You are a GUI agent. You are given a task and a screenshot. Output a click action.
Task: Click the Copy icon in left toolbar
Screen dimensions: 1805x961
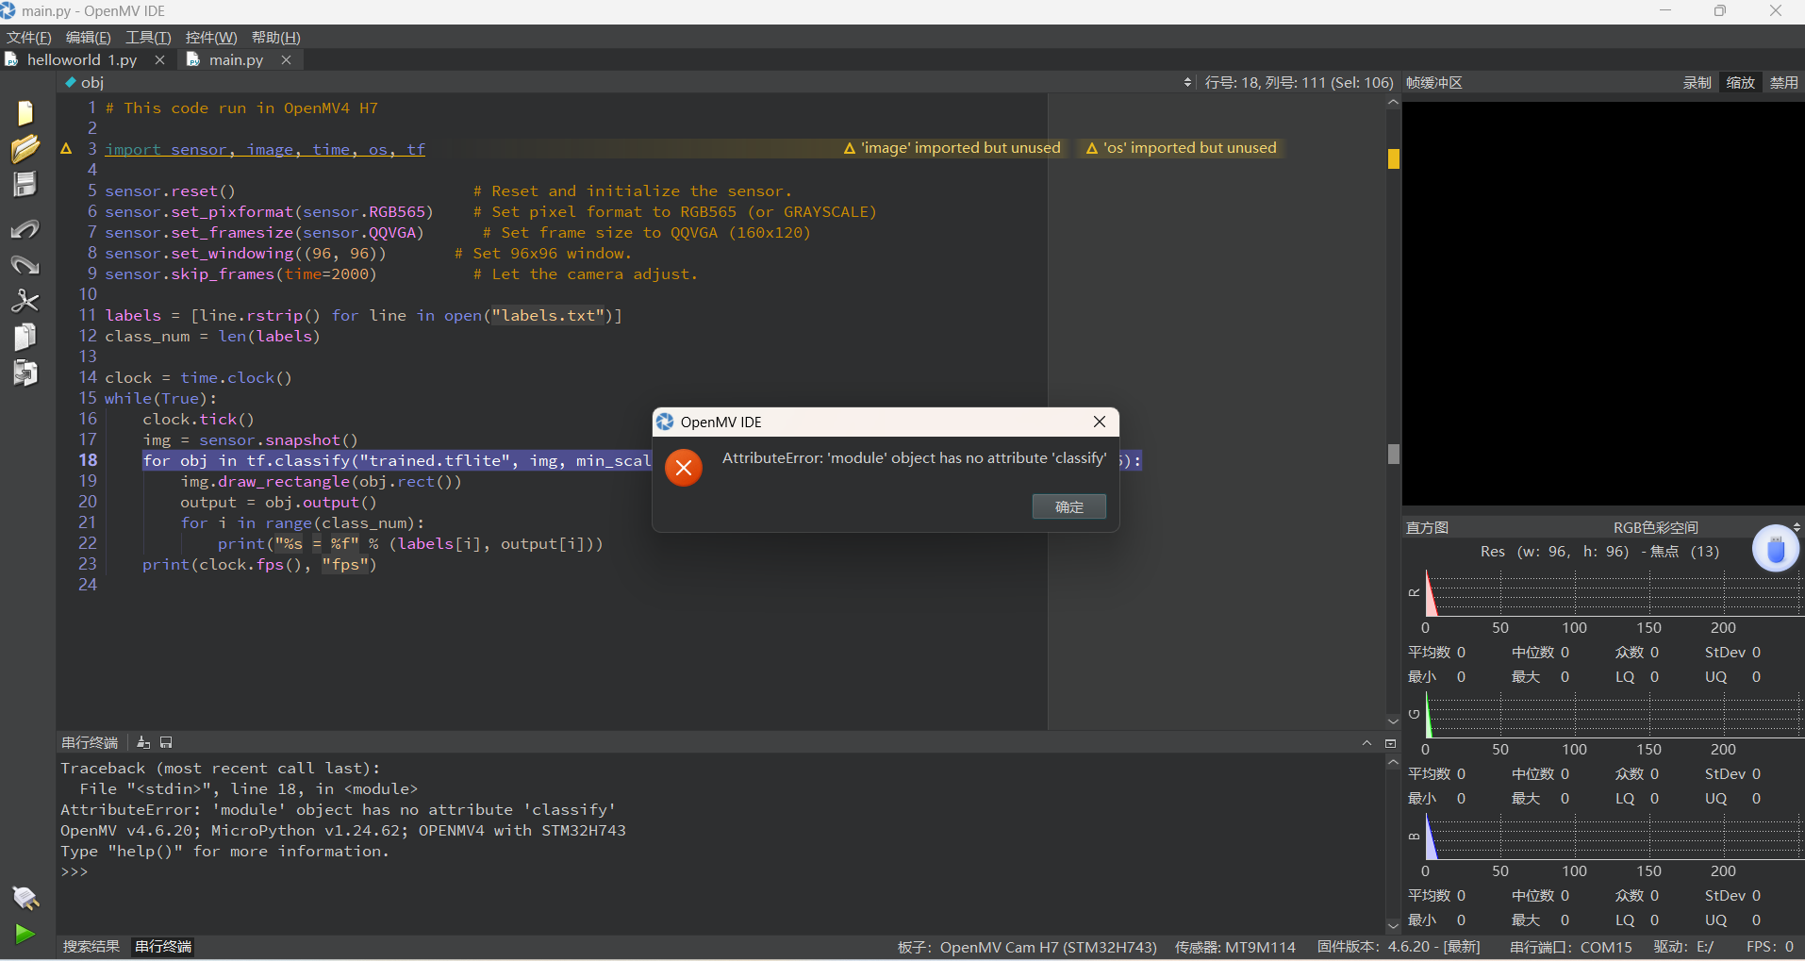(25, 337)
